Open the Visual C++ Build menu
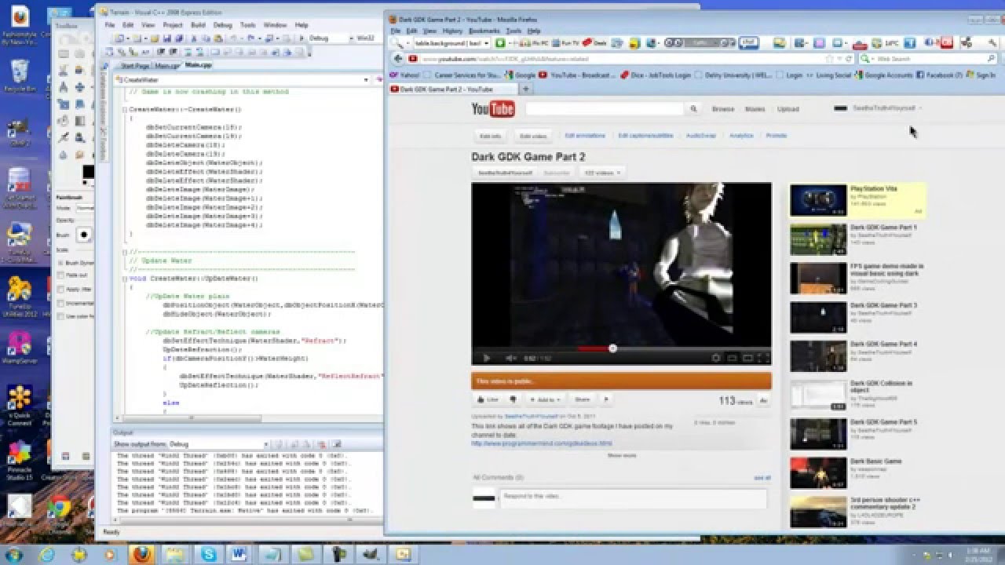This screenshot has width=1005, height=565. (198, 25)
